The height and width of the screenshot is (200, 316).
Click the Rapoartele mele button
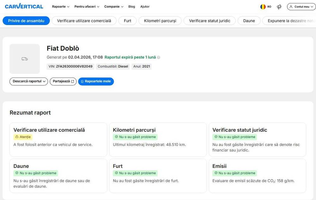[96, 81]
